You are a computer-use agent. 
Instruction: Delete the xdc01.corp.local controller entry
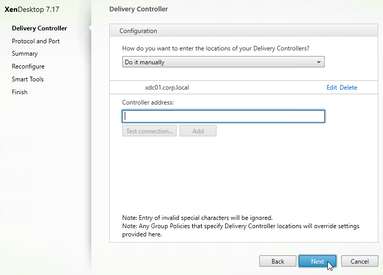click(348, 88)
